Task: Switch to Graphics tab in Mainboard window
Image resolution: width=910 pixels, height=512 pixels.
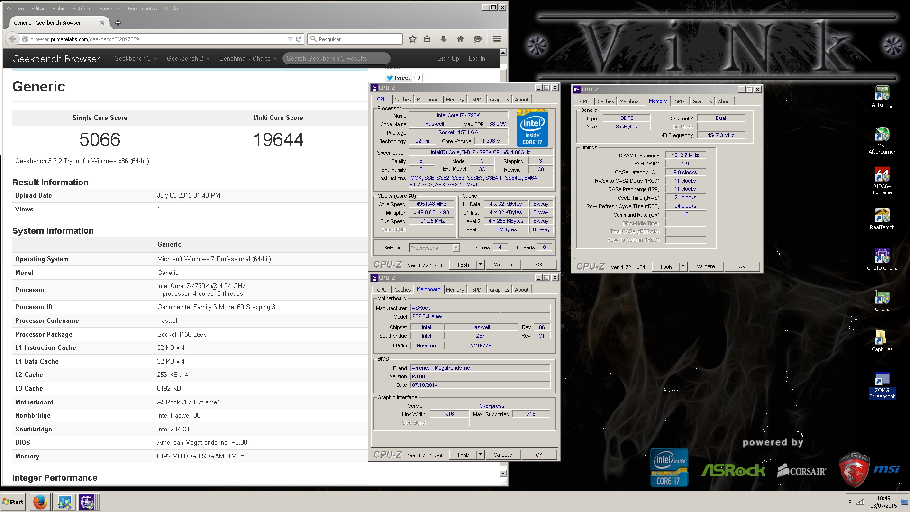Action: click(x=500, y=290)
